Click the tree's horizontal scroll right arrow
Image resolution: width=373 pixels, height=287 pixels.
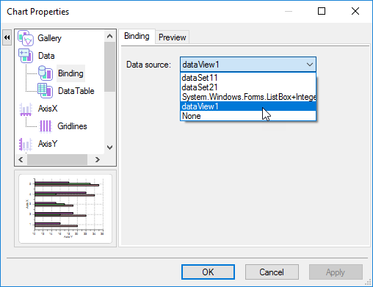pos(98,160)
